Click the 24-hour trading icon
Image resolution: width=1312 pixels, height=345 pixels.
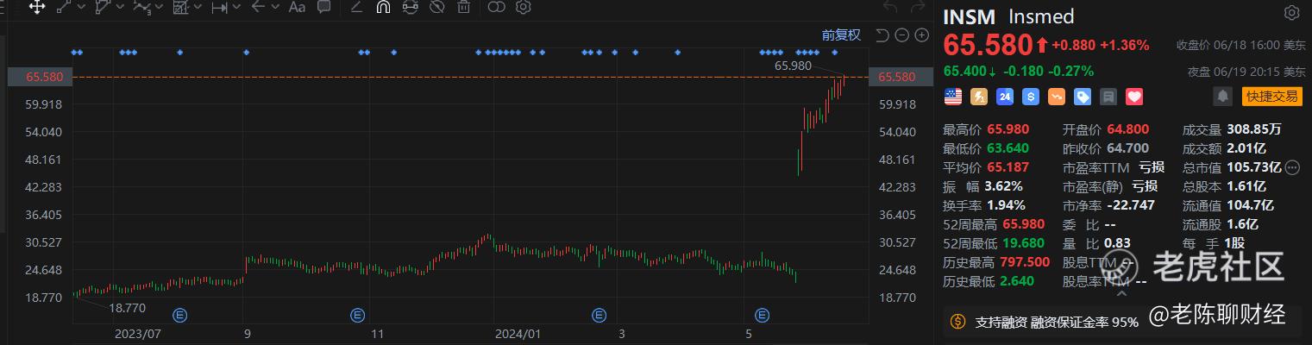(1005, 97)
